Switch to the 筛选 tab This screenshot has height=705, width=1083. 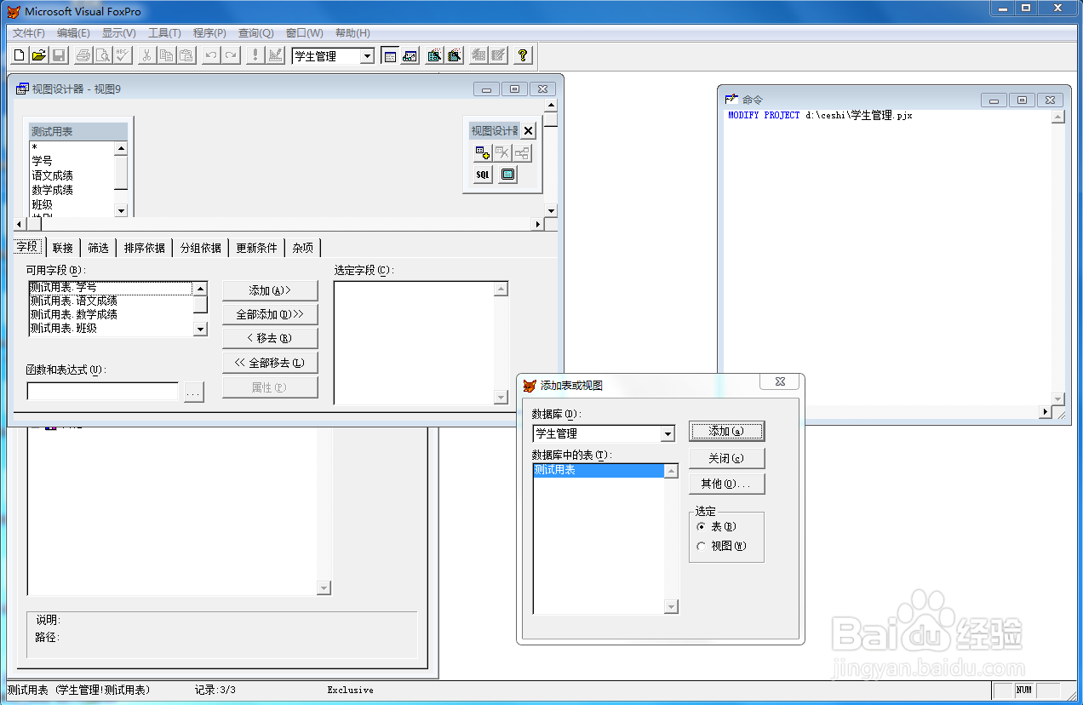(99, 248)
